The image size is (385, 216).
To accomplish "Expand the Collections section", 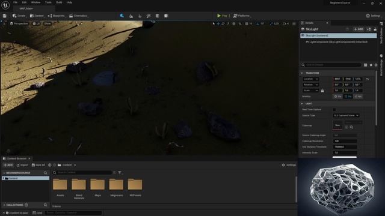I will (4, 205).
